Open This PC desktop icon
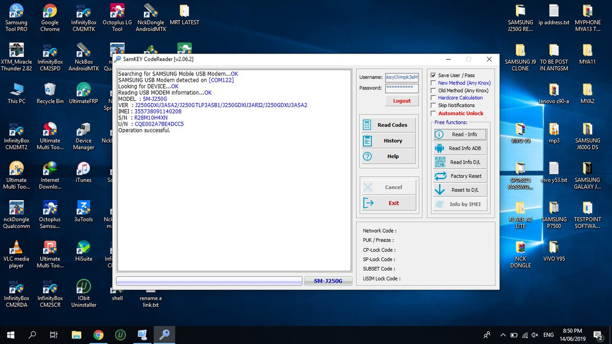The width and height of the screenshot is (612, 344). click(x=16, y=93)
